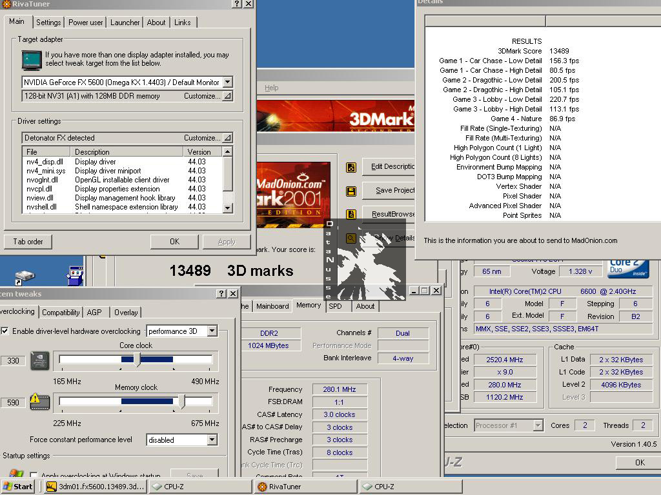Click the GPU core clock chip icon

click(40, 361)
